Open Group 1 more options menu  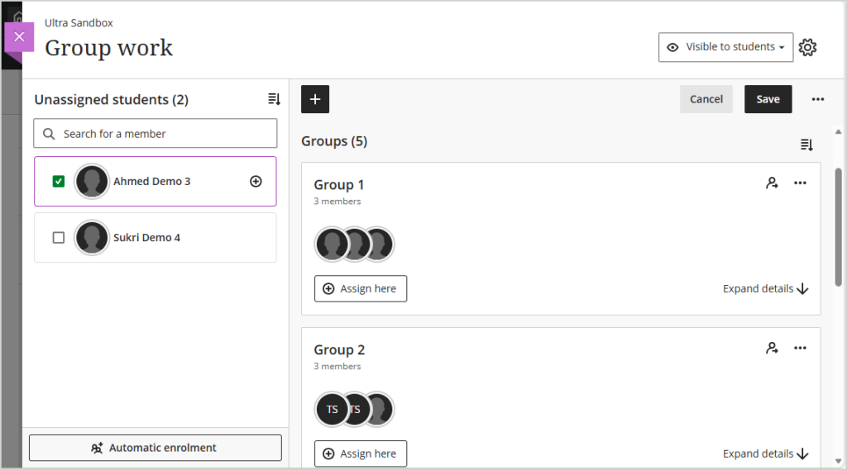click(x=800, y=183)
